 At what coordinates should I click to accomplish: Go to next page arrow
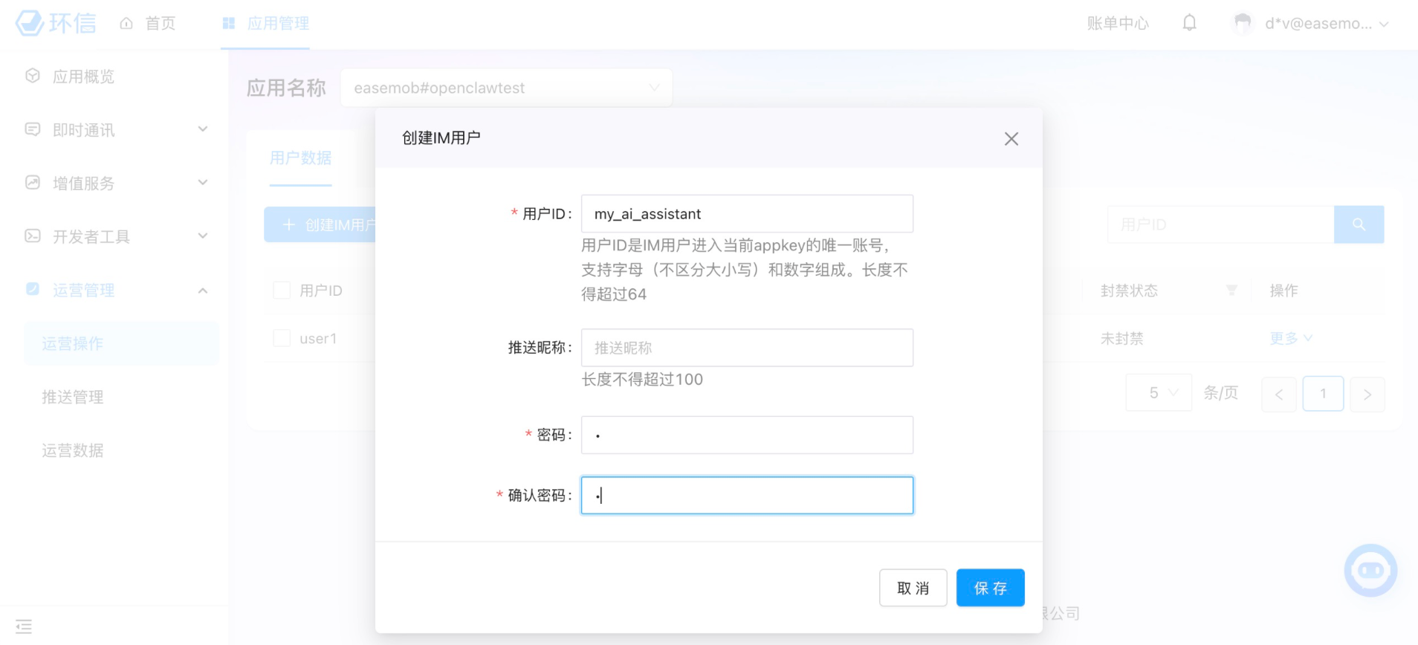tap(1367, 394)
